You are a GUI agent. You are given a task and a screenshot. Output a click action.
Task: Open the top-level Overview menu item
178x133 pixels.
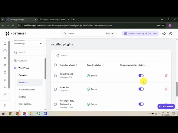point(23,61)
